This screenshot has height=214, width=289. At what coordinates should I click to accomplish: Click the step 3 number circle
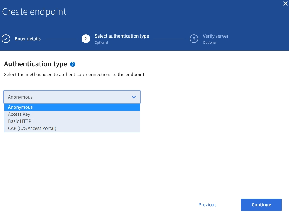(x=194, y=39)
